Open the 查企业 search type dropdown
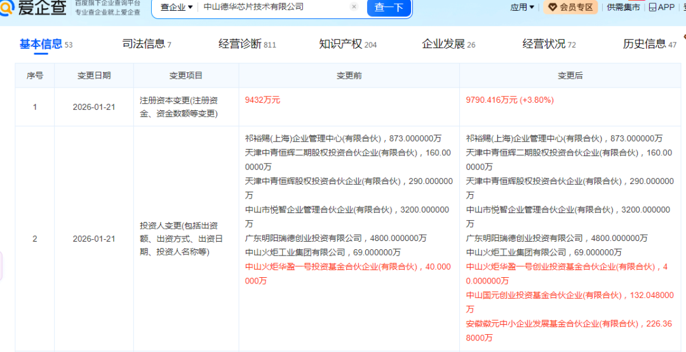686x352 pixels. [x=176, y=7]
